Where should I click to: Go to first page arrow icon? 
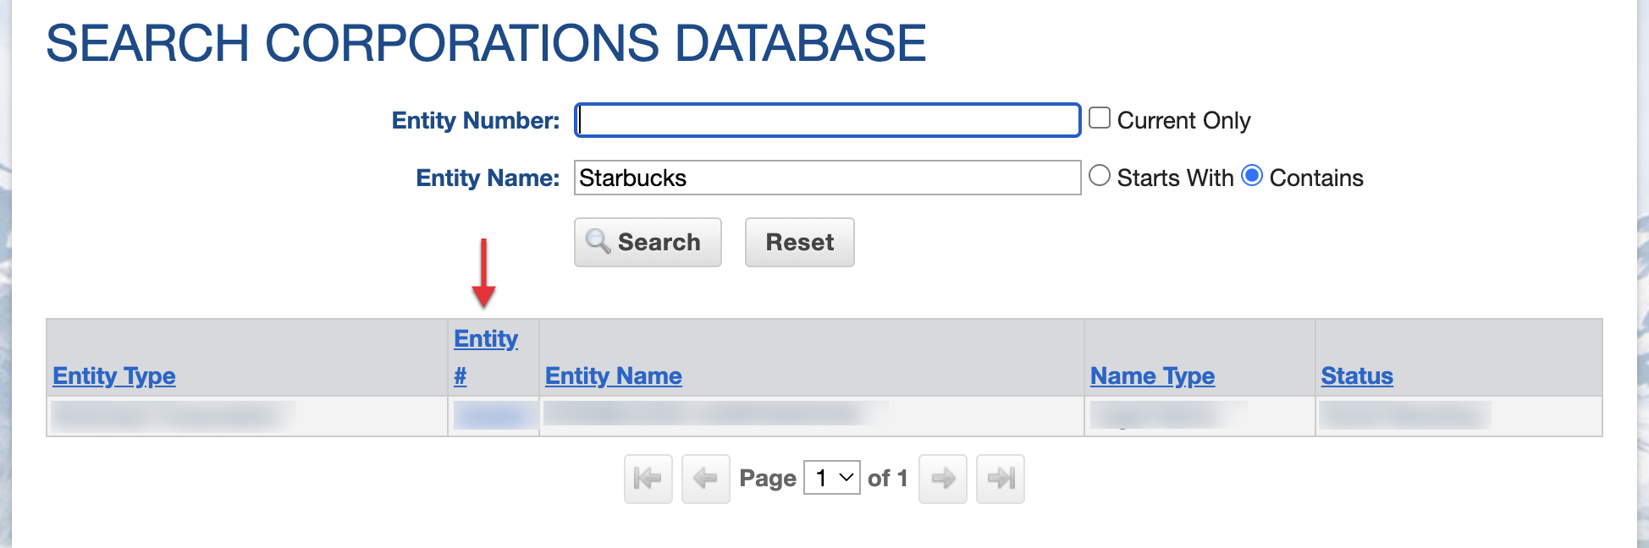pyautogui.click(x=648, y=479)
